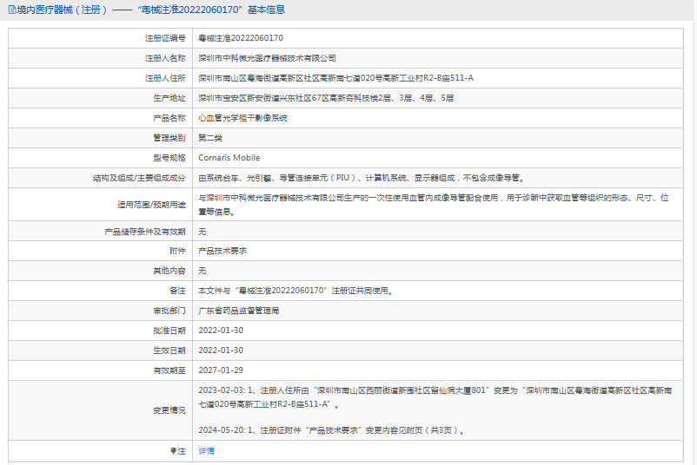Image resolution: width=697 pixels, height=465 pixels.
Task: Select approving department 广东省药品监督管理局
Action: [239, 311]
